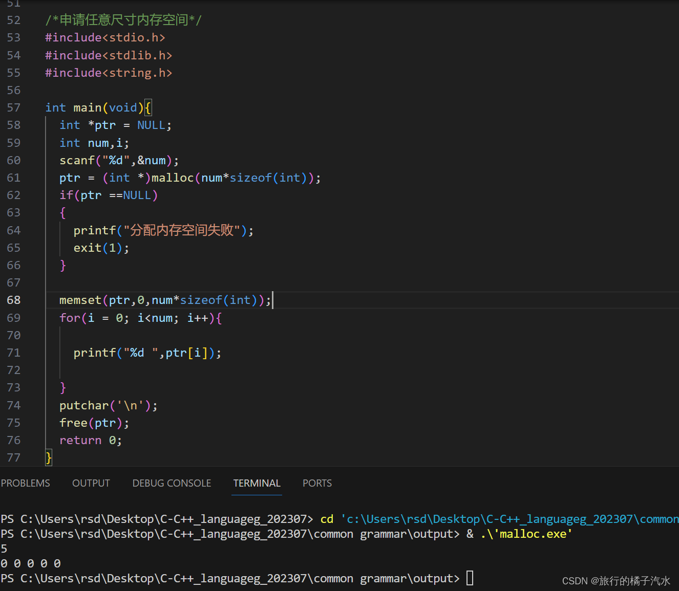Click the terminal output line '0 0 0 0 0'
Image resolution: width=679 pixels, height=591 pixels.
(x=31, y=563)
